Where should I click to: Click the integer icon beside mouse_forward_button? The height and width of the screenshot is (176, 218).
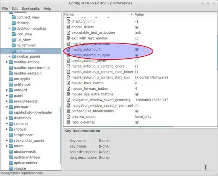(x=68, y=89)
